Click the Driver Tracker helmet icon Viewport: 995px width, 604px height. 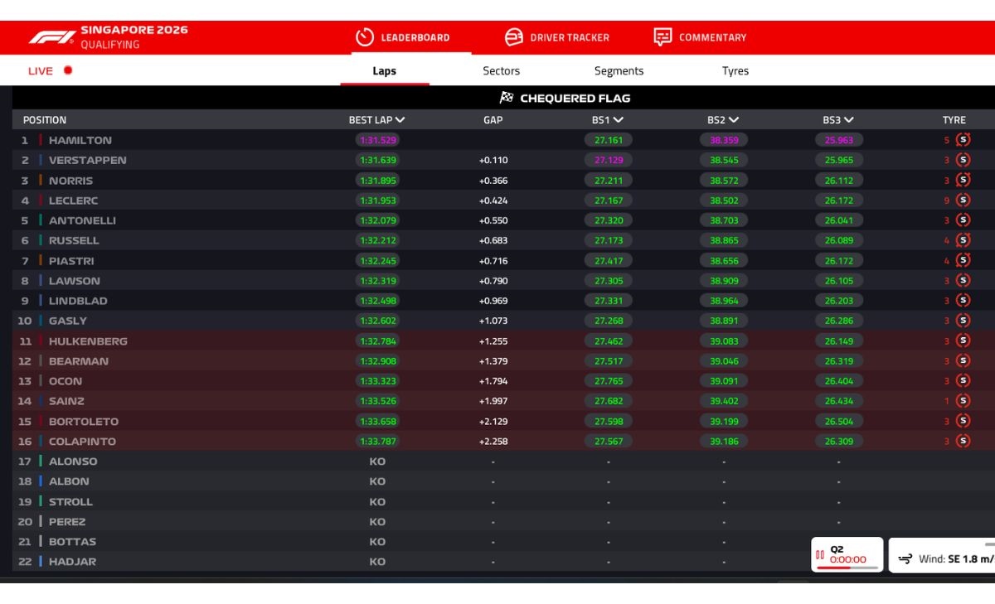click(514, 37)
